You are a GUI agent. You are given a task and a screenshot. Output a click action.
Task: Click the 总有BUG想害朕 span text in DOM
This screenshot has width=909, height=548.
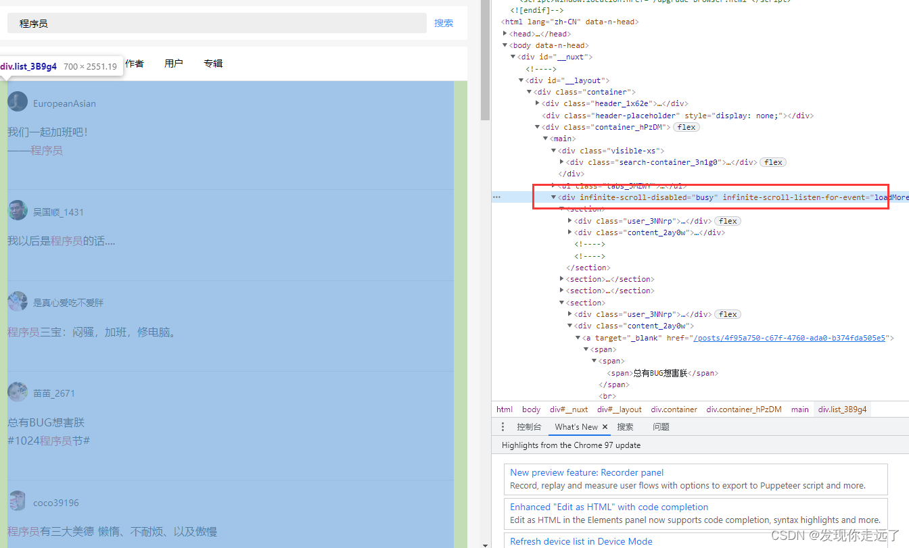660,373
